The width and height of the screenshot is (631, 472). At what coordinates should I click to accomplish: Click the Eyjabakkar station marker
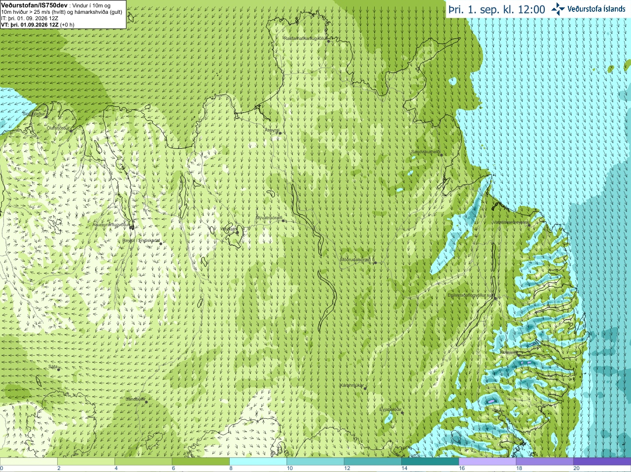[x=403, y=412]
